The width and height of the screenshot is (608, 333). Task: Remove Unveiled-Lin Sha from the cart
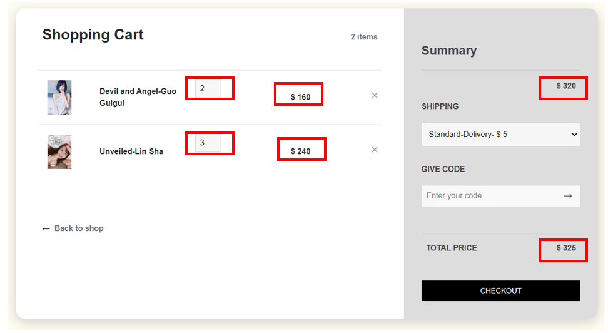pyautogui.click(x=375, y=150)
